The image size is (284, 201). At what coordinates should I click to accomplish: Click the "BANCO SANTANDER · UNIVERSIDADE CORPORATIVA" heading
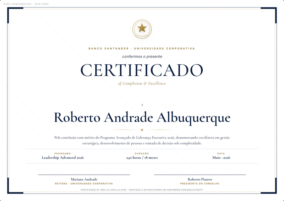click(142, 49)
